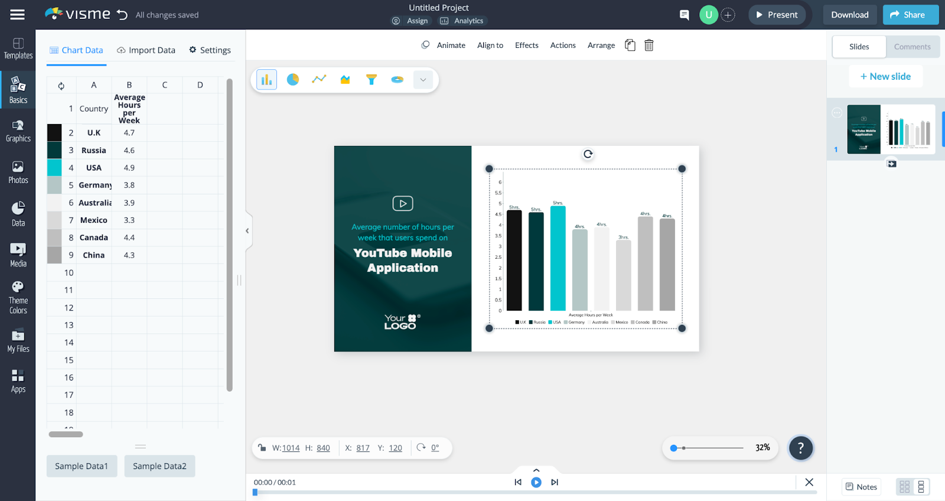Click the trash delete icon
This screenshot has width=945, height=501.
tap(649, 45)
